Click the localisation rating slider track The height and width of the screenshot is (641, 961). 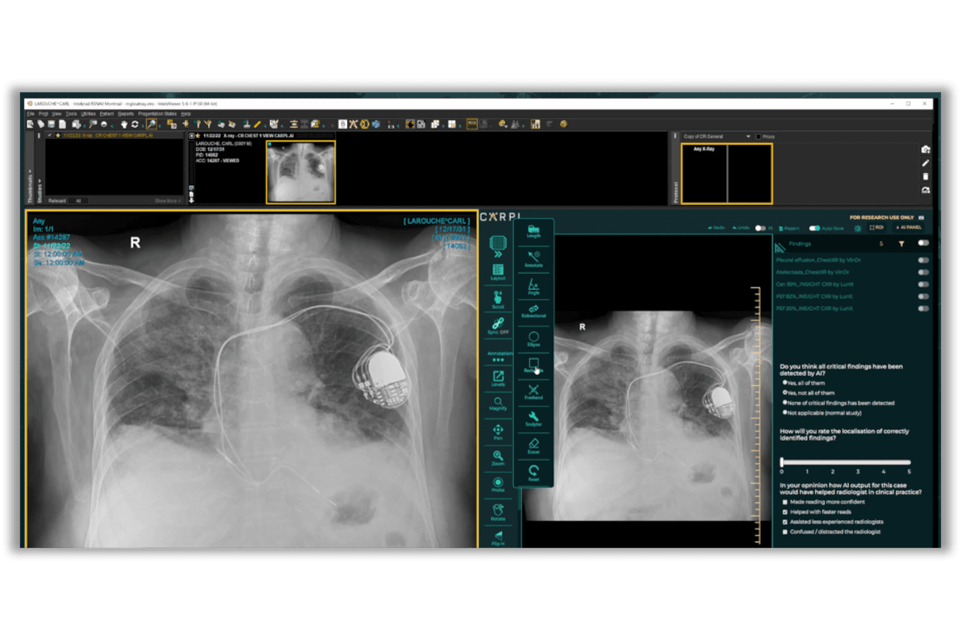846,461
